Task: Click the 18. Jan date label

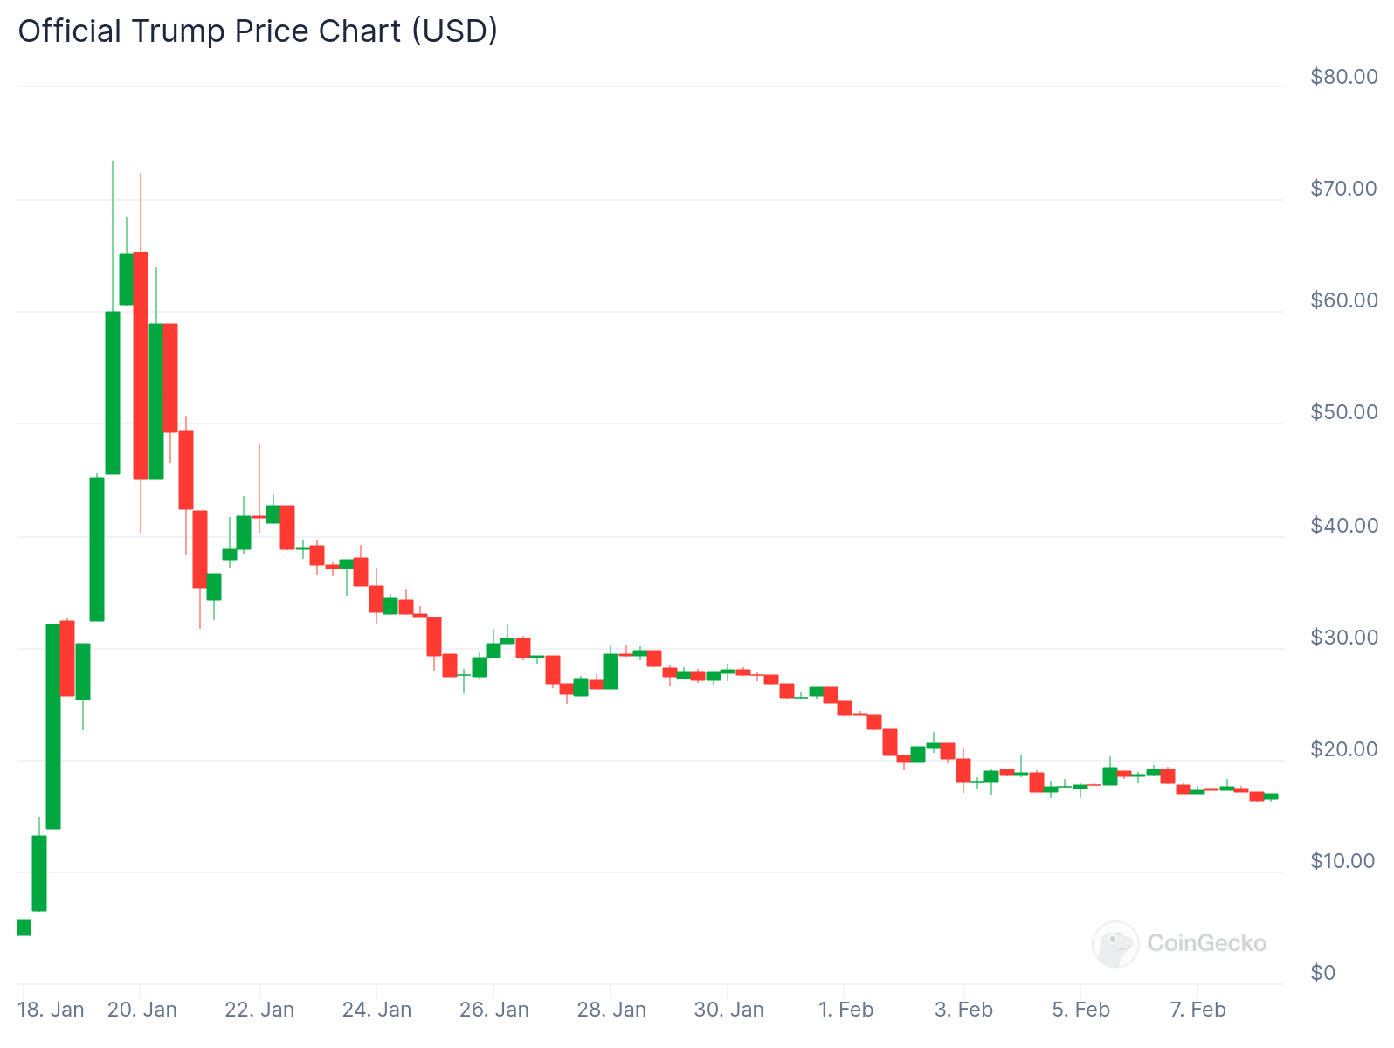Action: click(x=51, y=1010)
